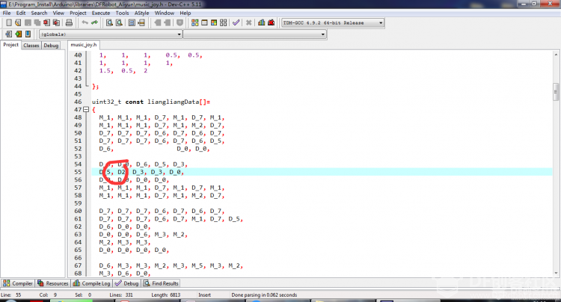Open the empty members dropdown
Screen dimensions: 561x302
255,34
